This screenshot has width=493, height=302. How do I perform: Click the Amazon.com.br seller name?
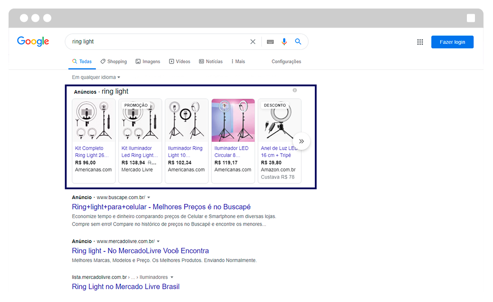(278, 170)
